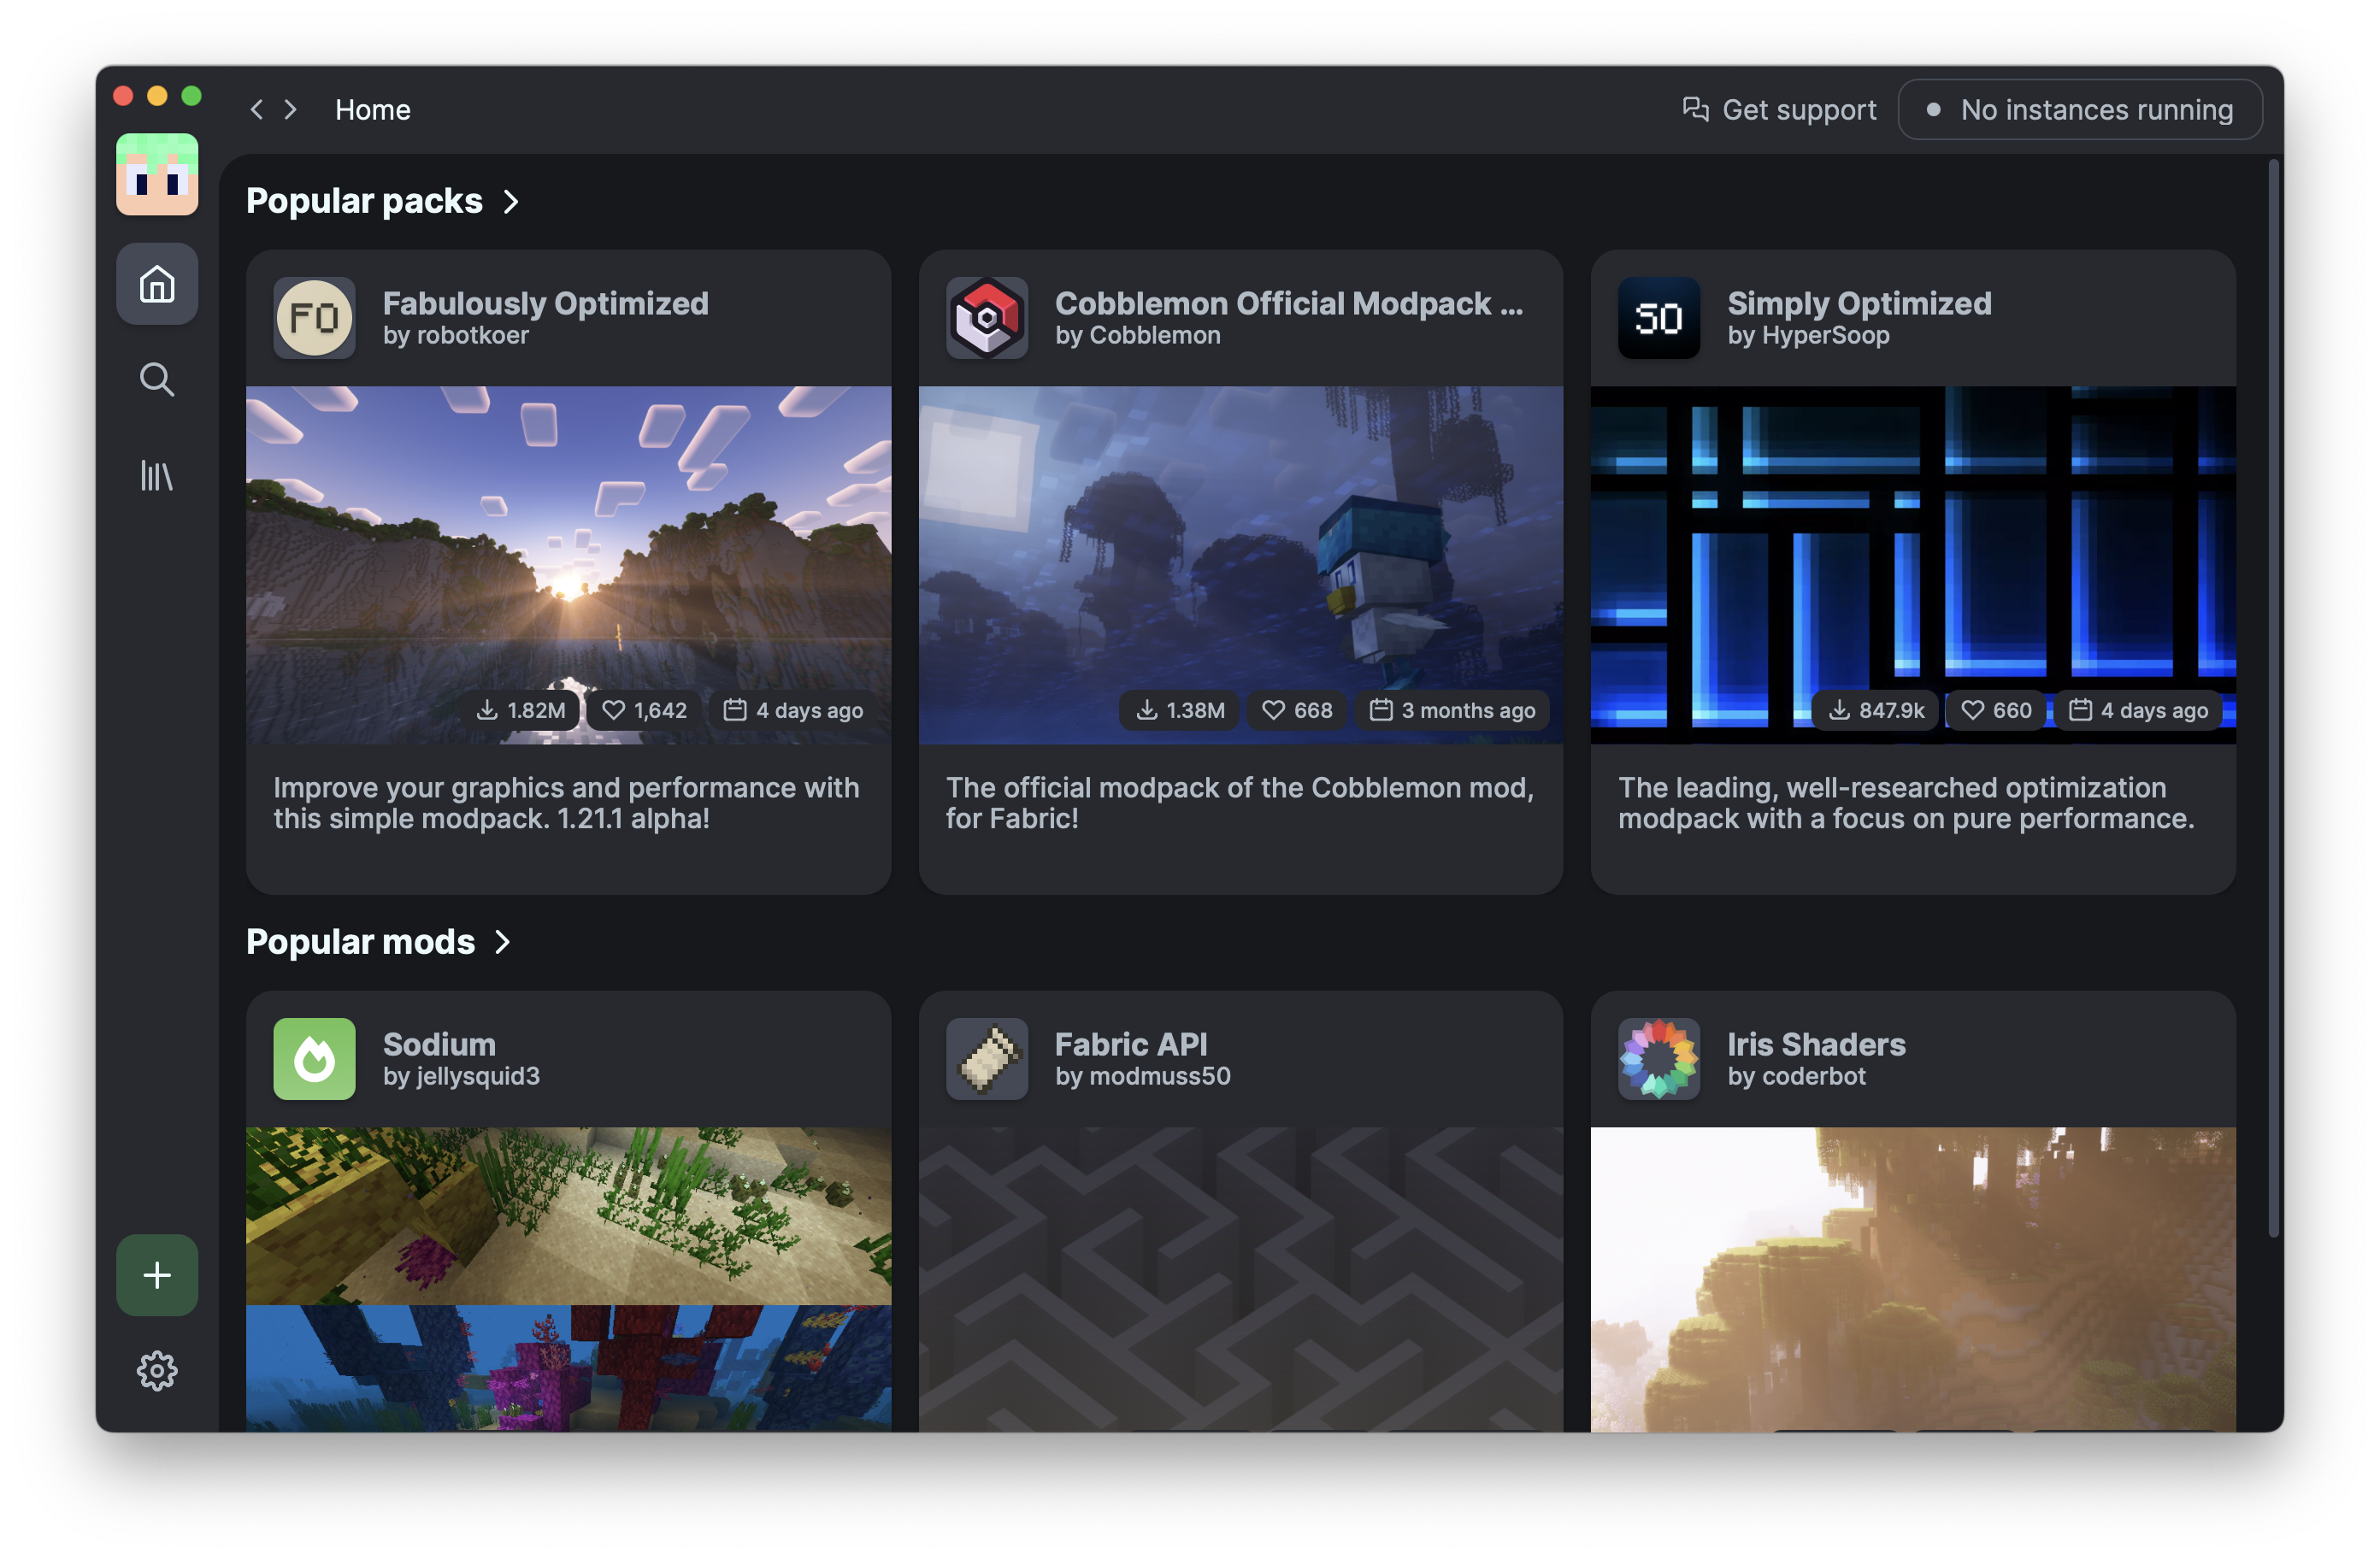
Task: Open Sodium mod title
Action: [439, 1044]
